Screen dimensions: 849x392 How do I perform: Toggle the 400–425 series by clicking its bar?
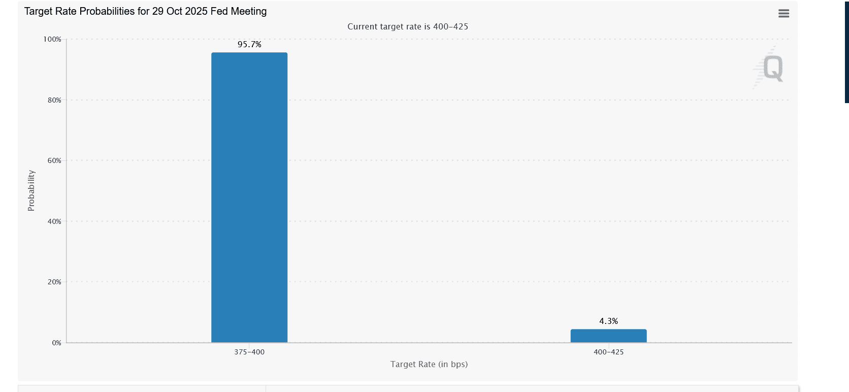point(607,335)
